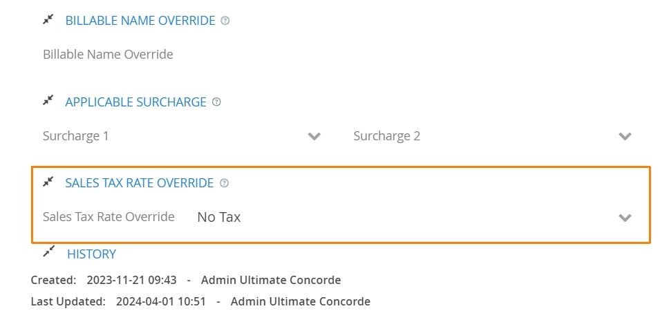The height and width of the screenshot is (331, 669).
Task: Select the Surcharge 1 placeholder field
Action: coord(182,136)
